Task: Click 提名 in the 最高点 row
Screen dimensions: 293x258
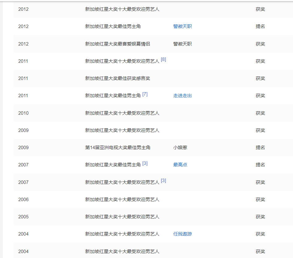Action: click(260, 165)
